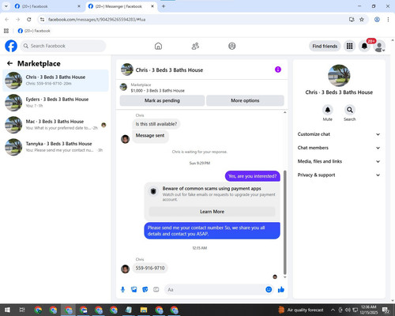The height and width of the screenshot is (316, 395).
Task: Send a voice clip with microphone icon
Action: click(x=122, y=290)
